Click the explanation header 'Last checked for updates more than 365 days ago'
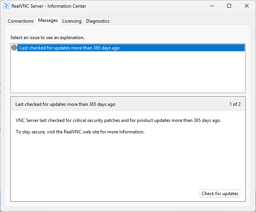Viewport: 256px width, 212px height. tap(65, 104)
